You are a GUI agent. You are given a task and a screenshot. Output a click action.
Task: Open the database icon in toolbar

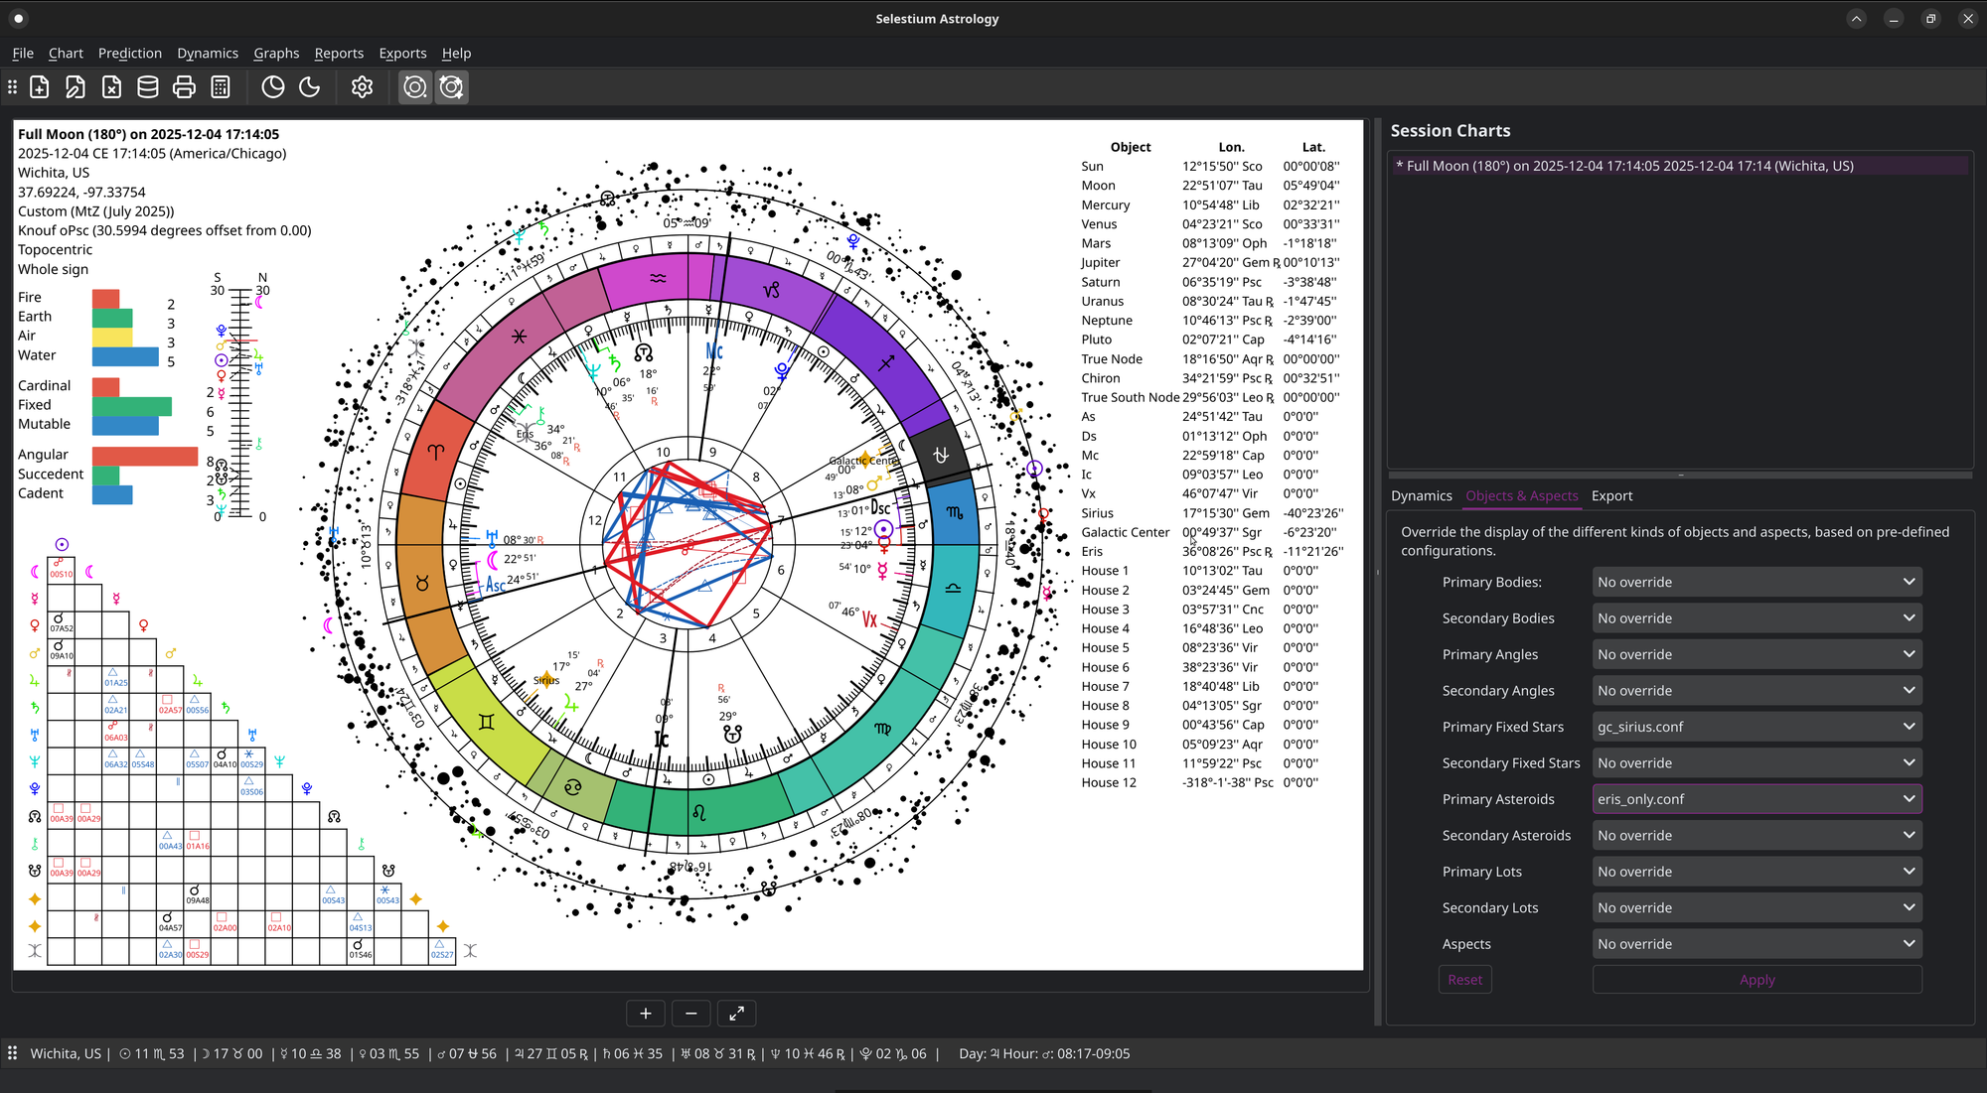(148, 87)
